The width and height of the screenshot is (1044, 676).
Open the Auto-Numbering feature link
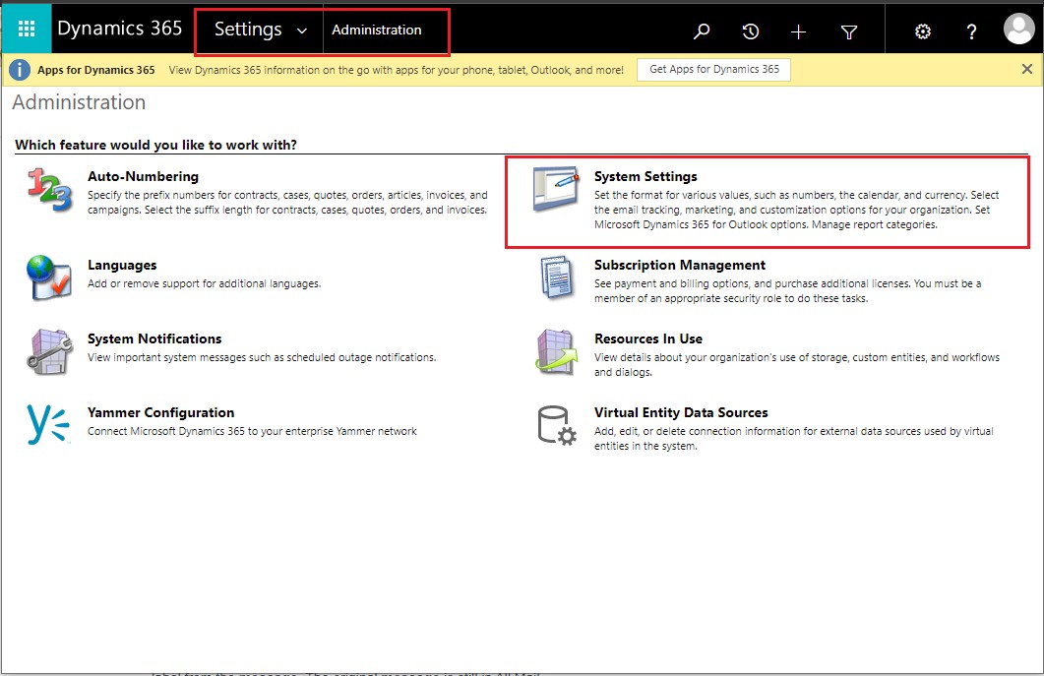143,176
